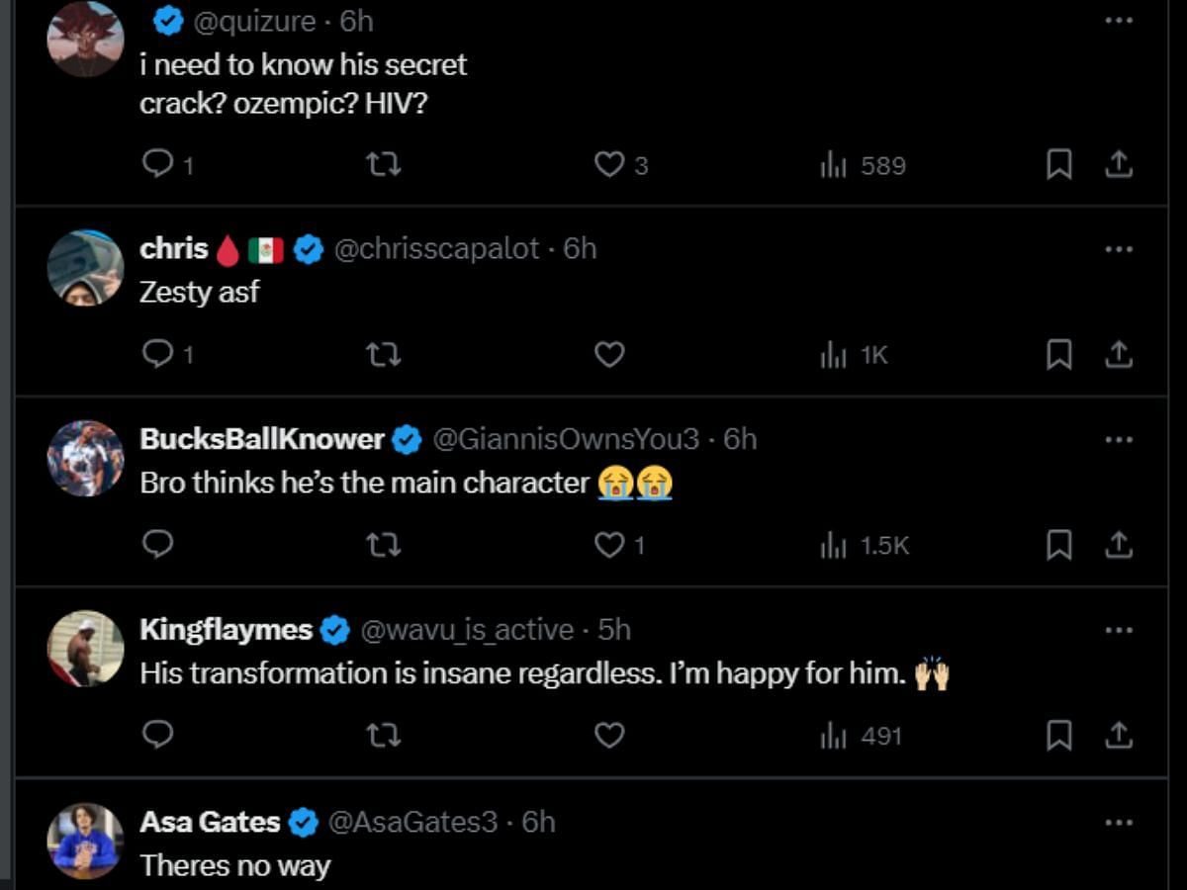The height and width of the screenshot is (890, 1187).
Task: Share the BucksBallKnower tweet
Action: click(x=1119, y=544)
